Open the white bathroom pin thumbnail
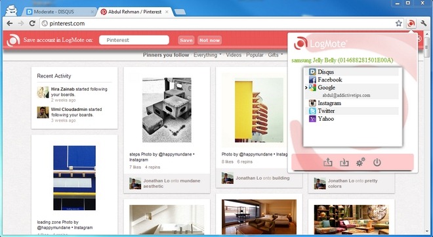This screenshot has height=237, width=433. point(167,220)
